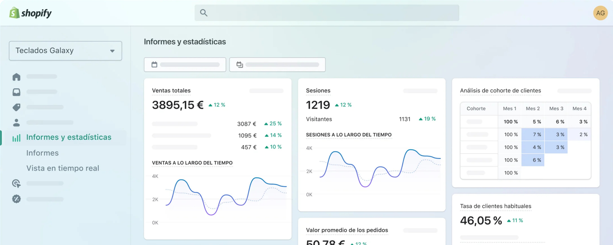The width and height of the screenshot is (613, 245).
Task: Click the magnifier icon in search bar
Action: [x=204, y=13]
